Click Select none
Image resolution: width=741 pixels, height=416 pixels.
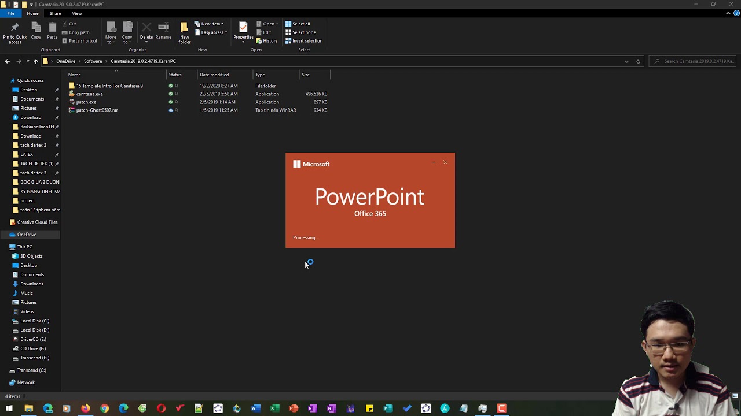pyautogui.click(x=300, y=32)
